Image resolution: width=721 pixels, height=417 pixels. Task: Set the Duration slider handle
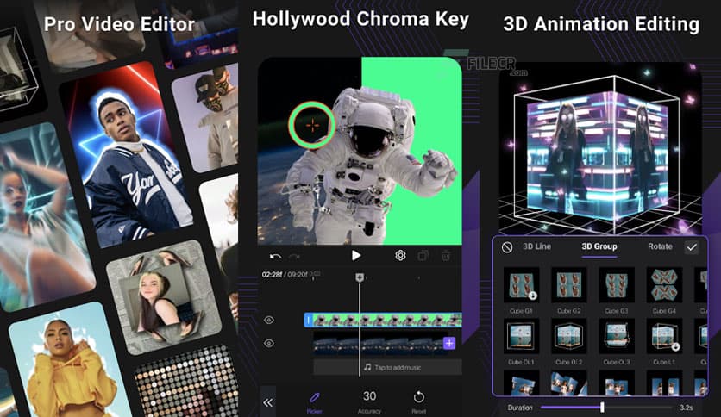pos(602,407)
